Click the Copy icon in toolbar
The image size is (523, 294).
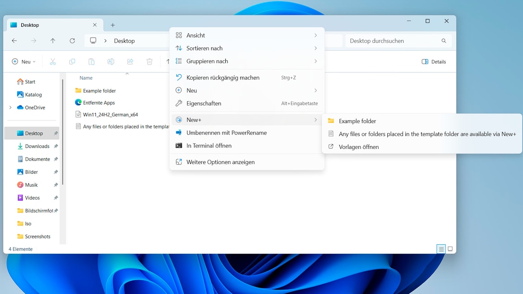72,62
